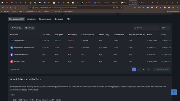
Task: Open the YouTube pinned tab
Action: 7,3
